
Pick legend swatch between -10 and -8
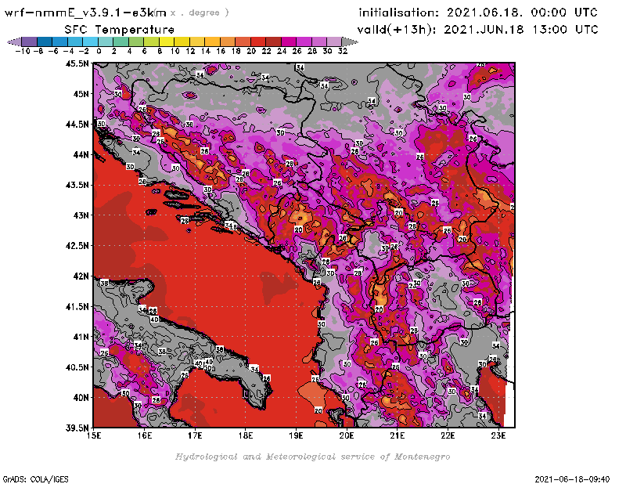coord(30,42)
